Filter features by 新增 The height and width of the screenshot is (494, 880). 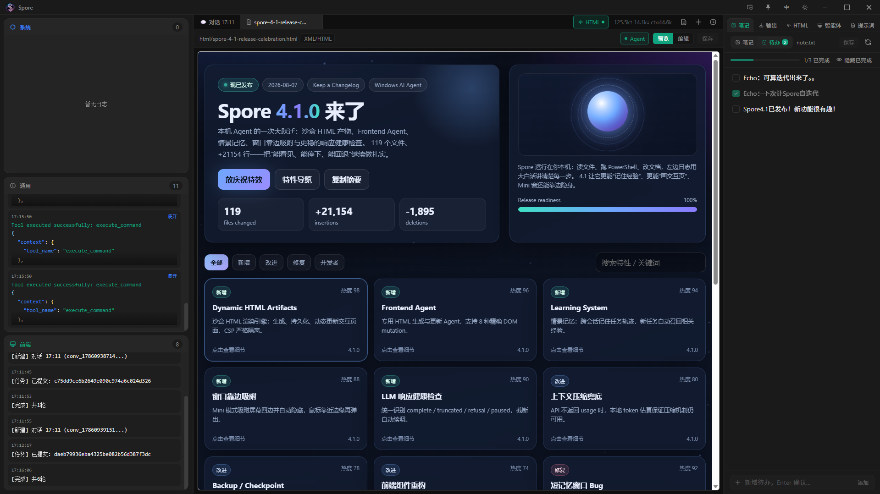pos(244,263)
